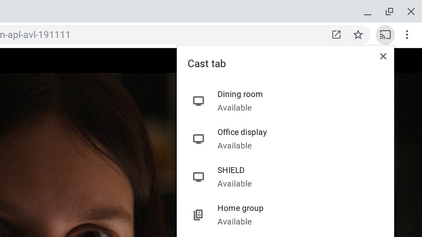Click the Cast icon in the toolbar

(x=385, y=35)
